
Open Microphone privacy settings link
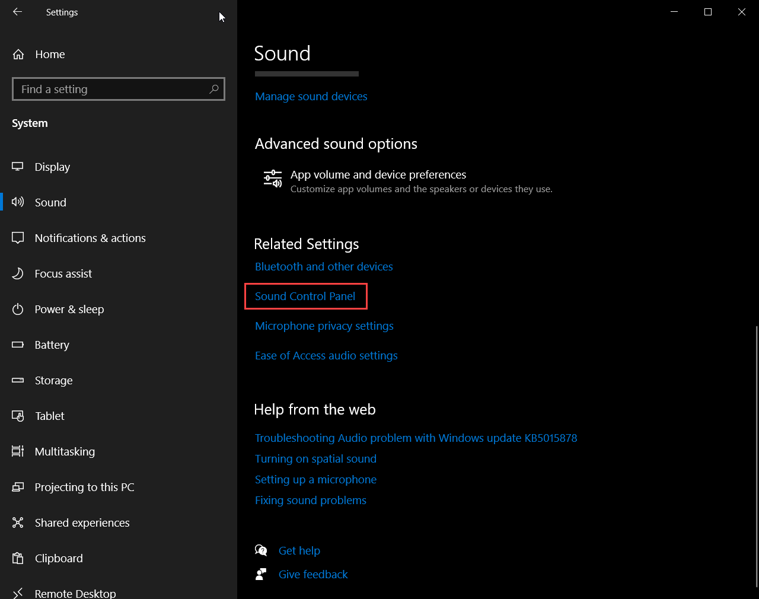click(324, 326)
